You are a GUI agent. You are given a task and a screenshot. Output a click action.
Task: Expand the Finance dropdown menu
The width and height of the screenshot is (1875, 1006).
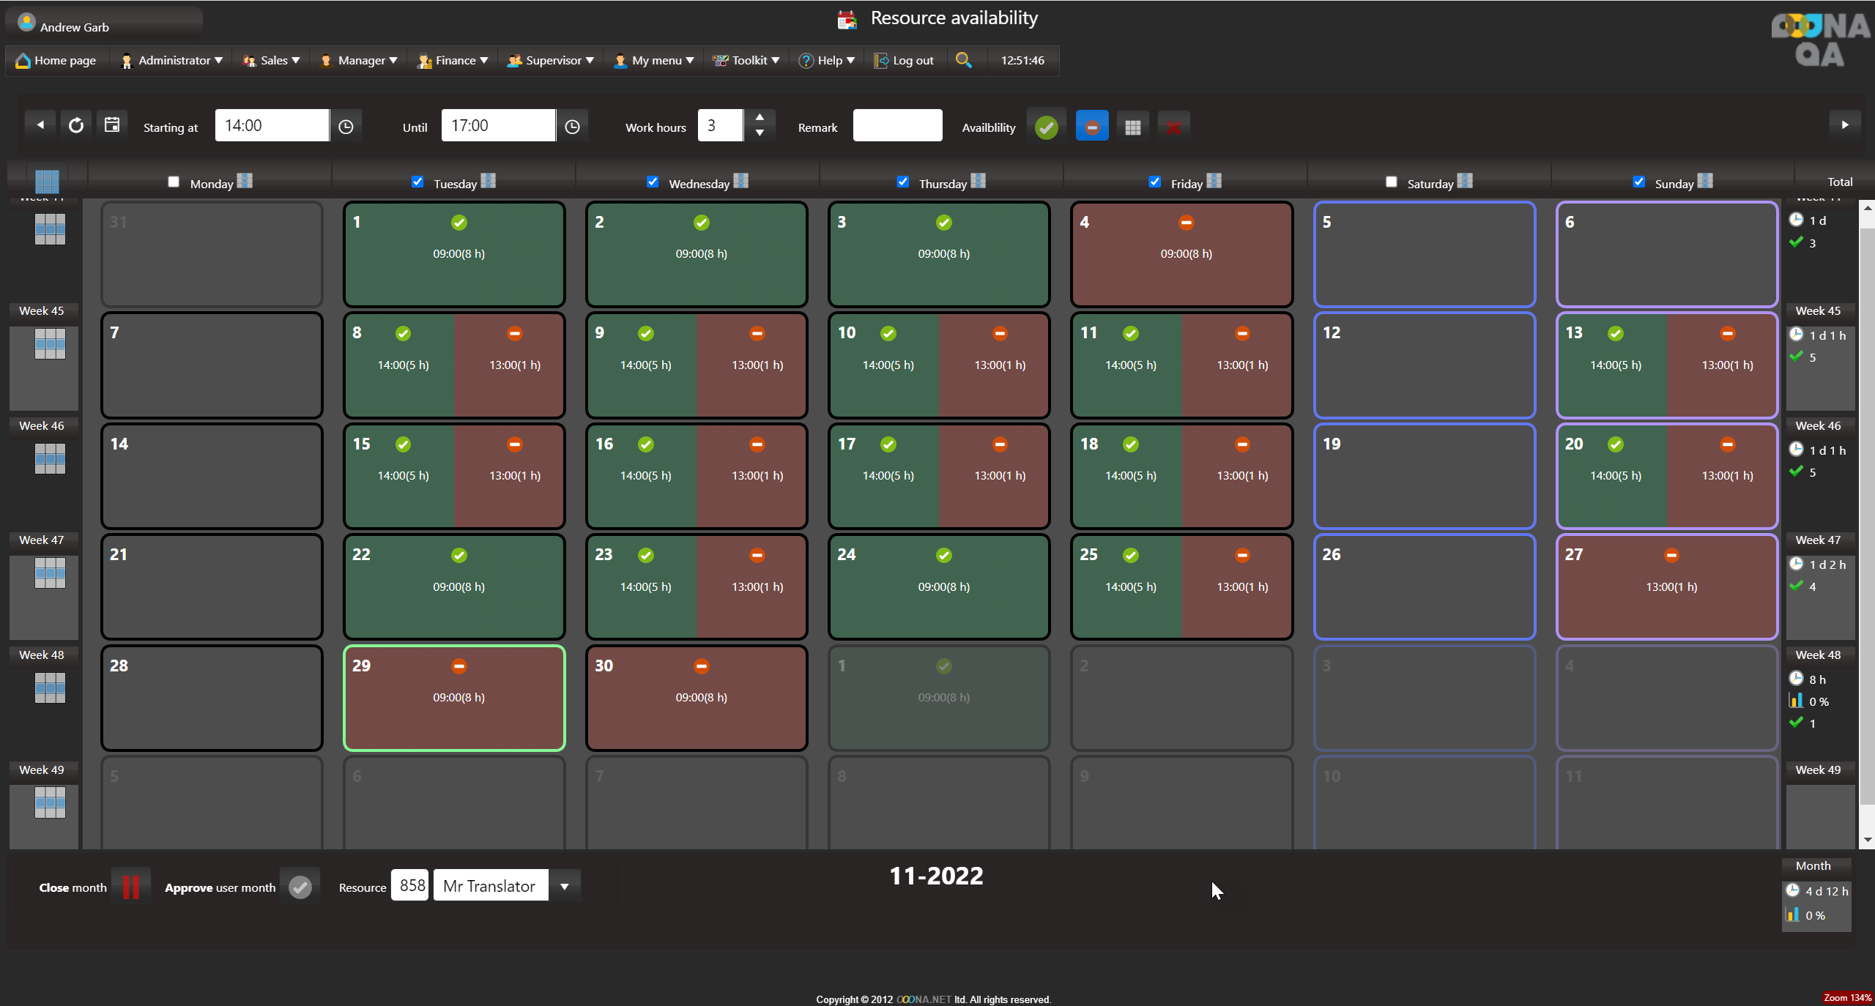(x=453, y=60)
